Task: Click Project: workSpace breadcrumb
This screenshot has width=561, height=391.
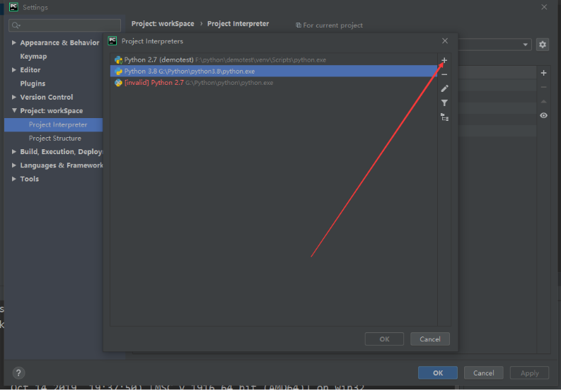Action: coord(163,24)
